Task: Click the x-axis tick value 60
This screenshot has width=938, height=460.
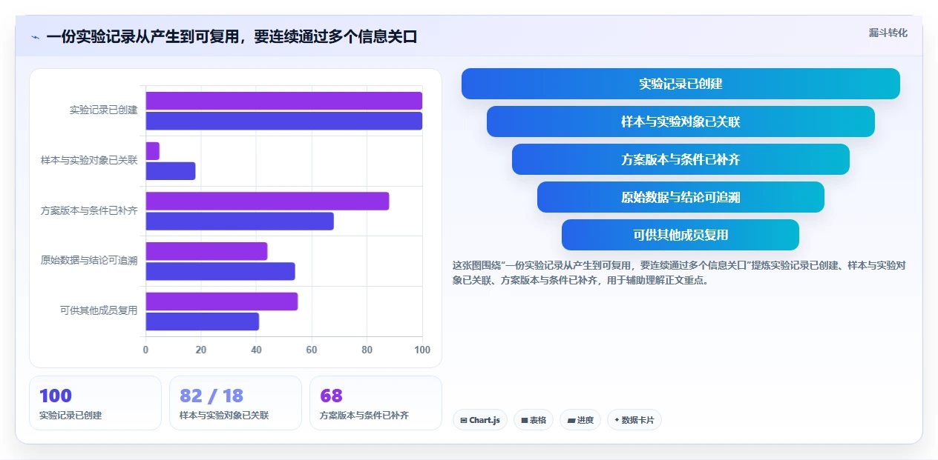Action: [312, 350]
